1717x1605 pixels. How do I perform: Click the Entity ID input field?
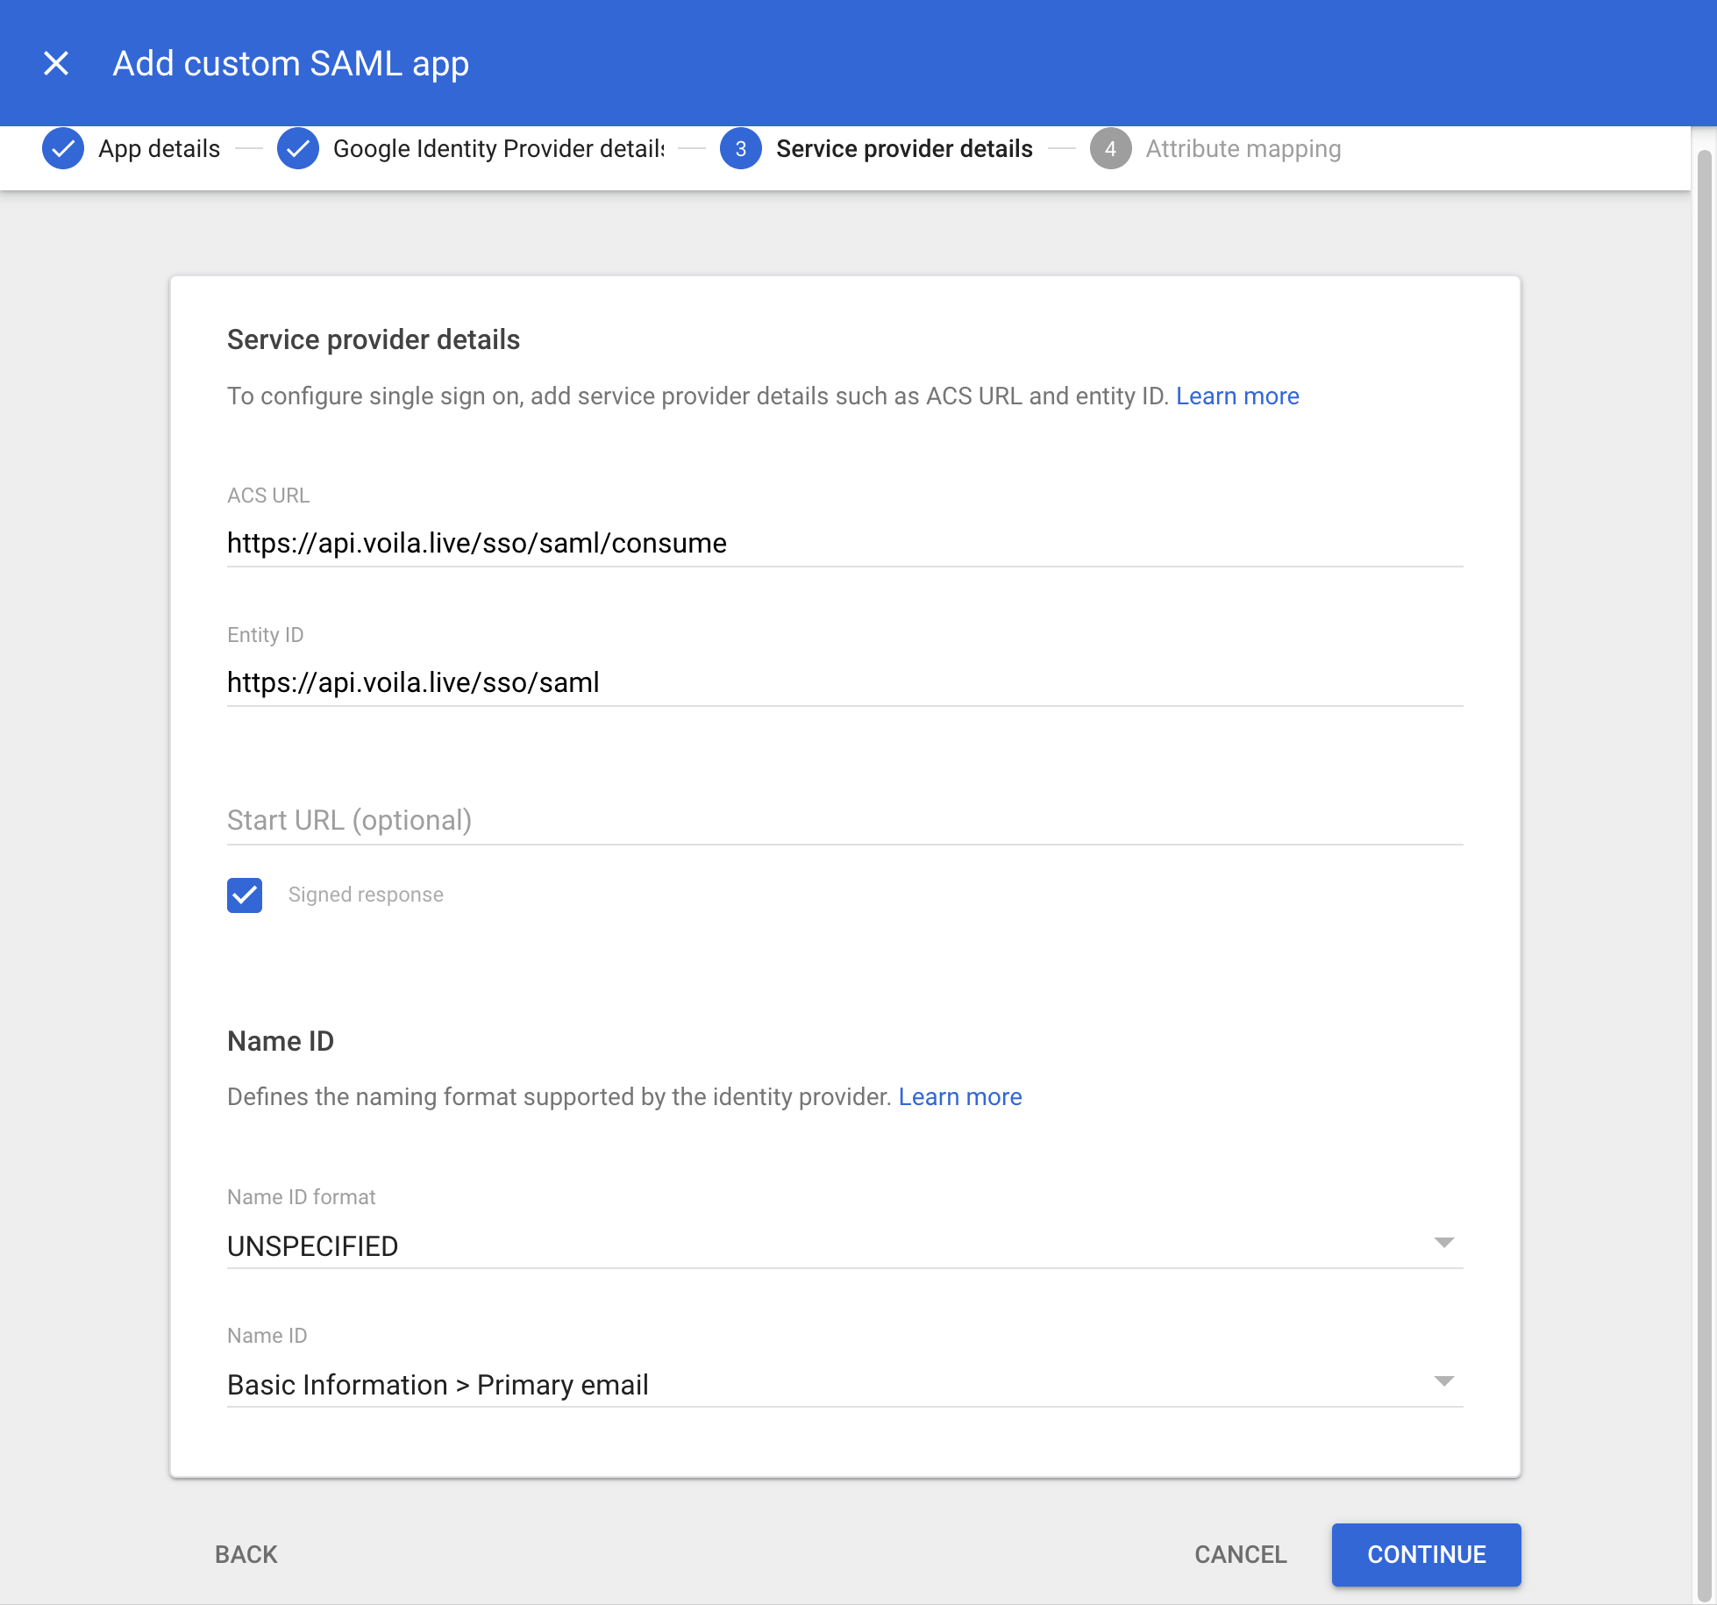pos(844,681)
